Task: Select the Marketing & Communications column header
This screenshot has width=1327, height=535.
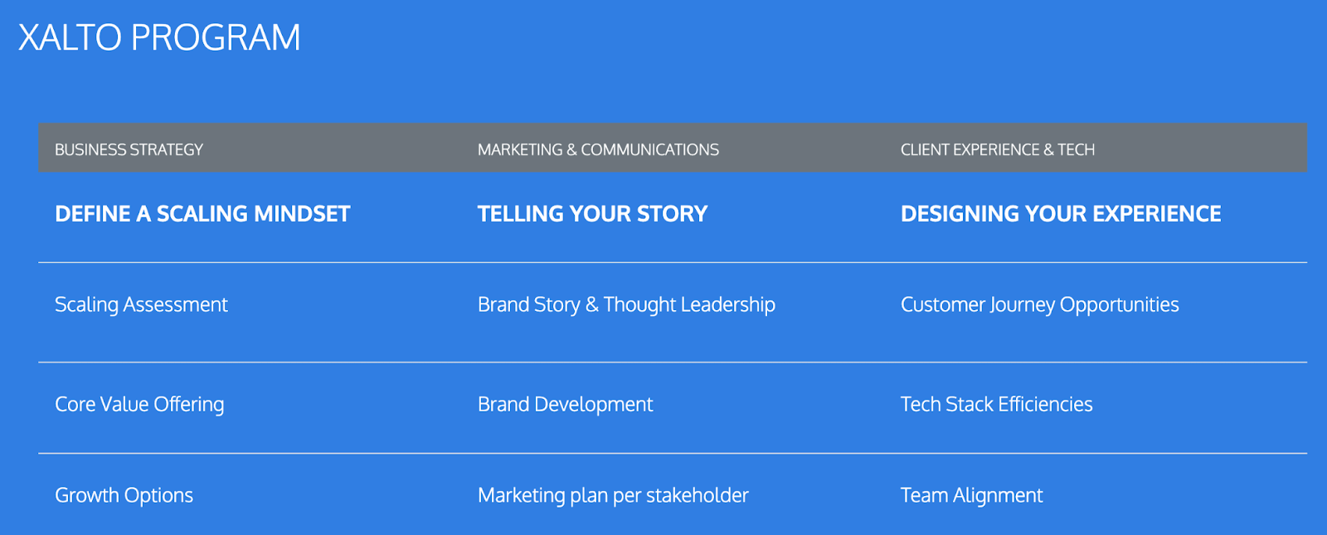Action: [598, 150]
